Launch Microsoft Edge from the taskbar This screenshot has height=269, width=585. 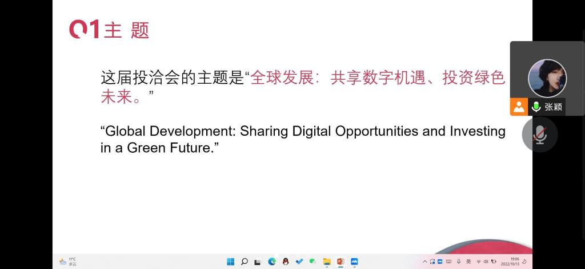(x=272, y=262)
